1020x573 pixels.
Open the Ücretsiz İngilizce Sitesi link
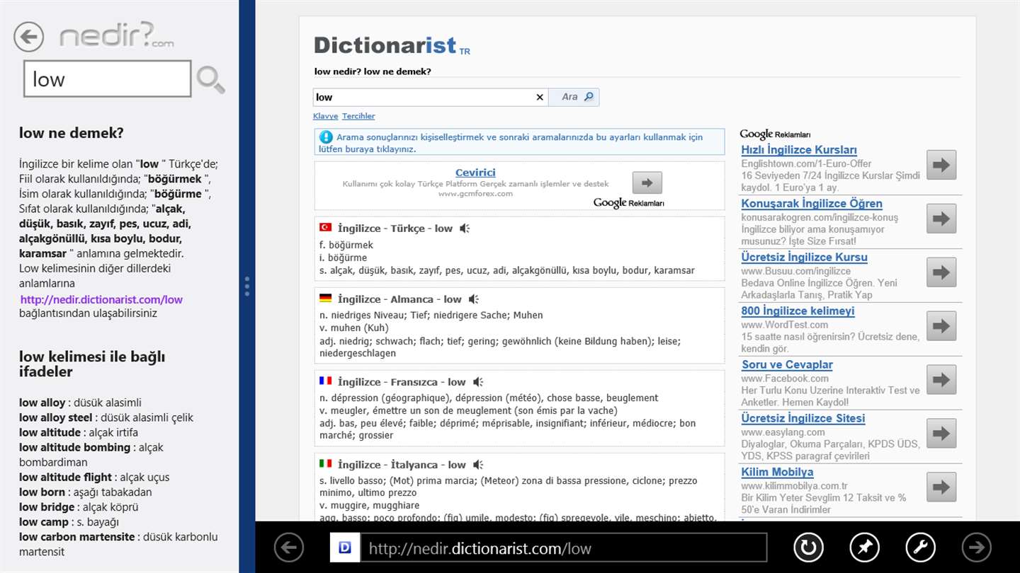(803, 419)
